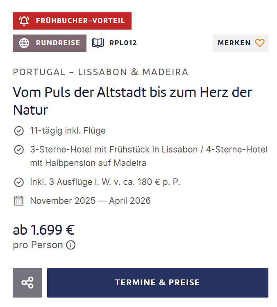Click the November 2025 — April 2026 date range
The height and width of the screenshot is (307, 277).
point(91,201)
